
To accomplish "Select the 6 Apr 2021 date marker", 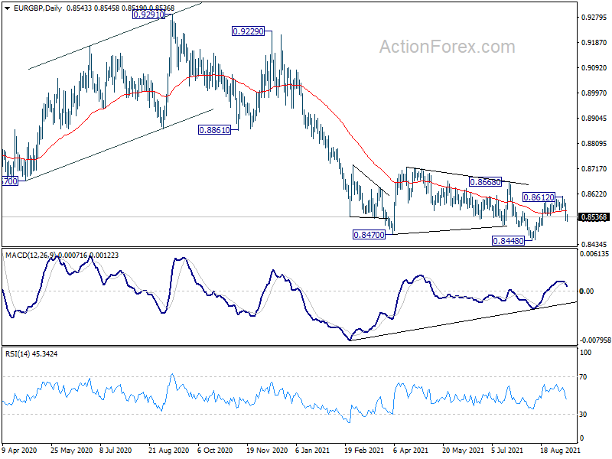I will pos(411,450).
